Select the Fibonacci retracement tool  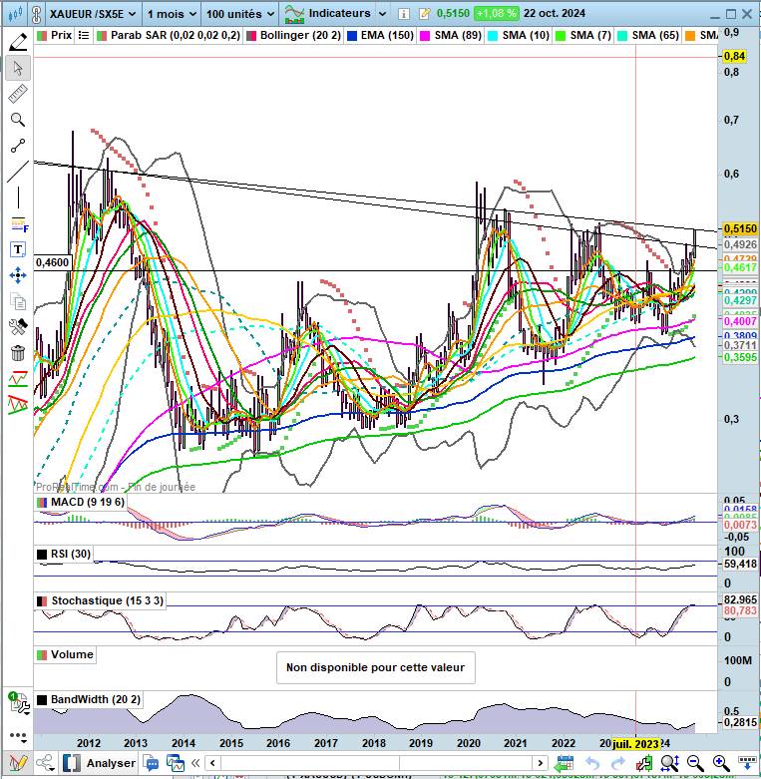click(18, 223)
